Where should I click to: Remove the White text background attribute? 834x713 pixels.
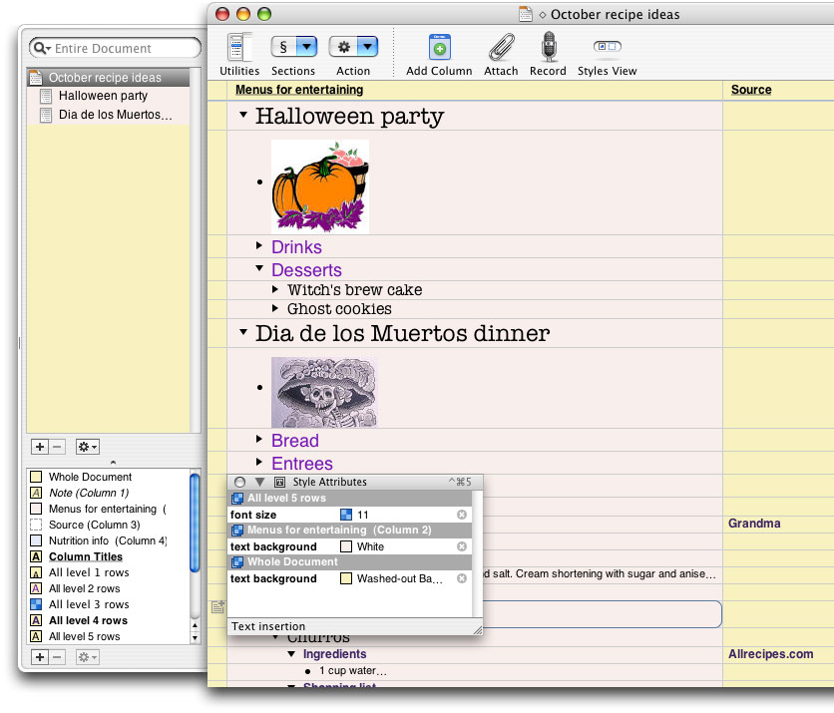(x=462, y=546)
